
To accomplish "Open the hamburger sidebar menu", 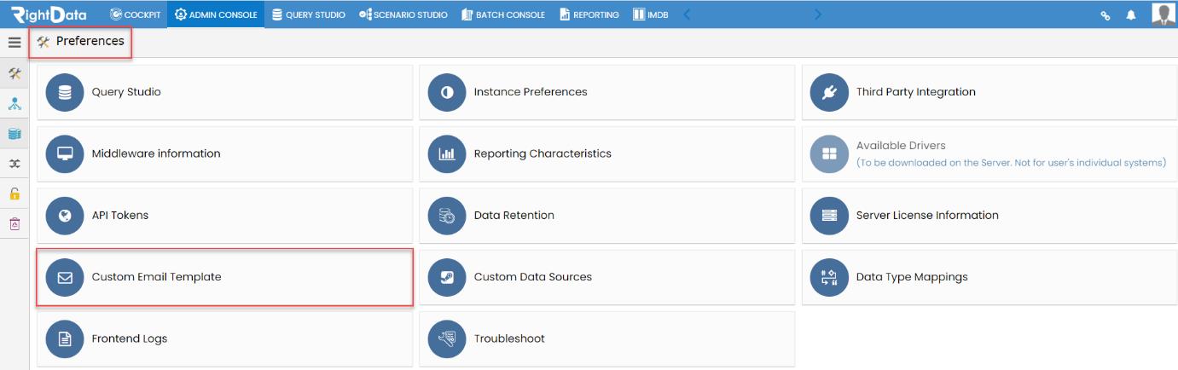I will [x=15, y=42].
